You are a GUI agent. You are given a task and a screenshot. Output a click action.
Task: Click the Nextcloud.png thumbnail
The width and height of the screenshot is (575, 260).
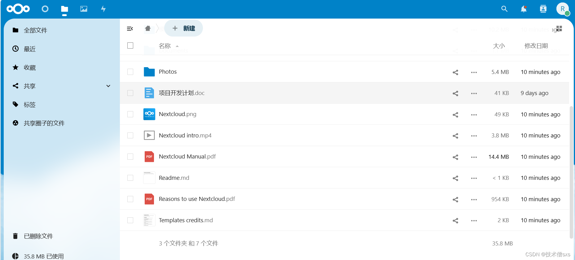tap(149, 114)
